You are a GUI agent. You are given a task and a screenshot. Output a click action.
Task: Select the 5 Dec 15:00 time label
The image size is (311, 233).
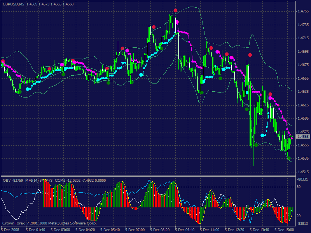285,230
